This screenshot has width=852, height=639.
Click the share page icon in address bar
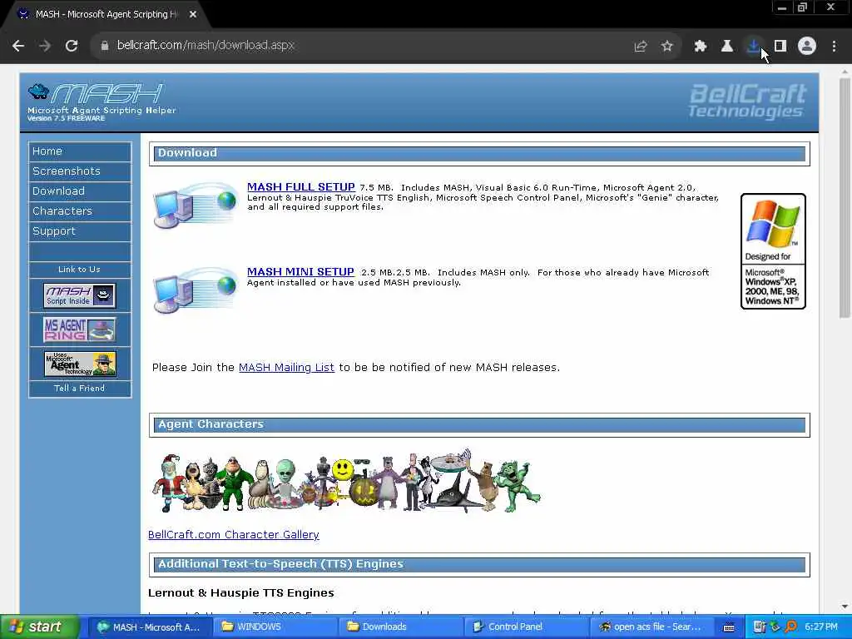[641, 47]
